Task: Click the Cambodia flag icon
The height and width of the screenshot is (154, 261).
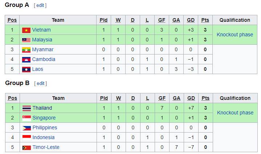Action: tap(26, 60)
